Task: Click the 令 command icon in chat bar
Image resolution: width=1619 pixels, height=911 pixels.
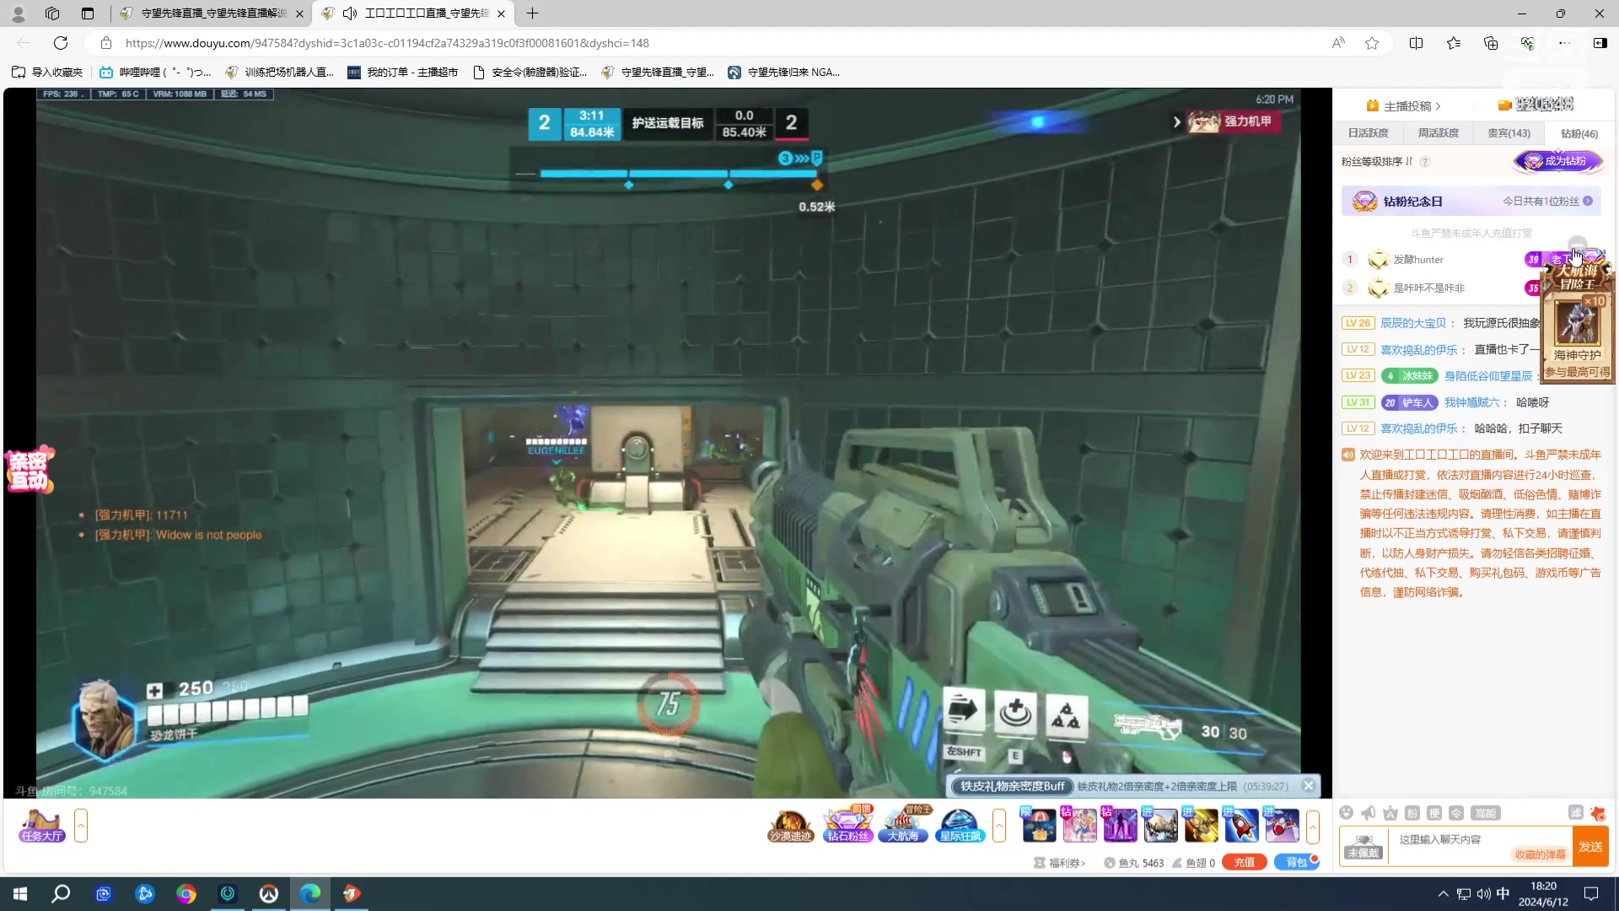Action: [x=1456, y=813]
